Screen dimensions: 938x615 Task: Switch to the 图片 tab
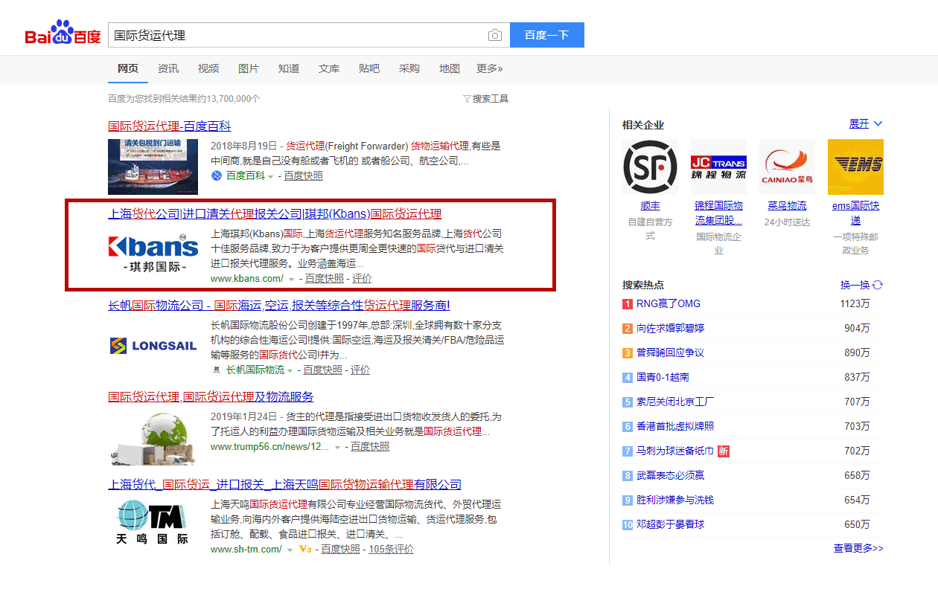[x=249, y=68]
